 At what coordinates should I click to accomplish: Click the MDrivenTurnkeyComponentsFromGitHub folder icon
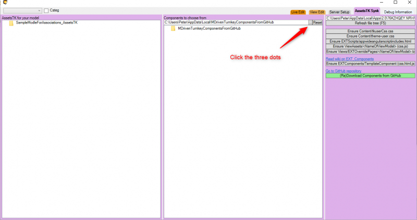pos(173,29)
